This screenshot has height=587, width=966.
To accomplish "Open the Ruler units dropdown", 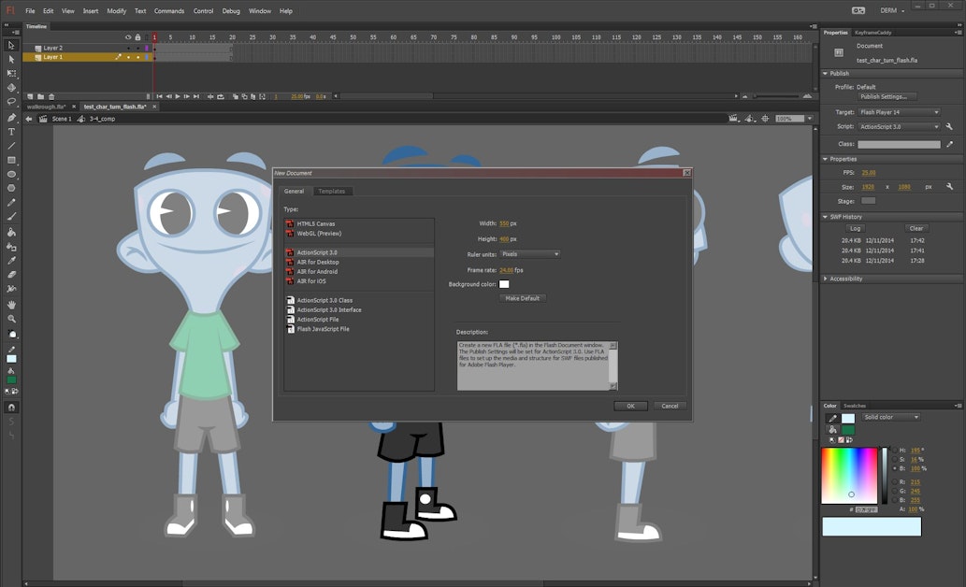I will point(529,254).
